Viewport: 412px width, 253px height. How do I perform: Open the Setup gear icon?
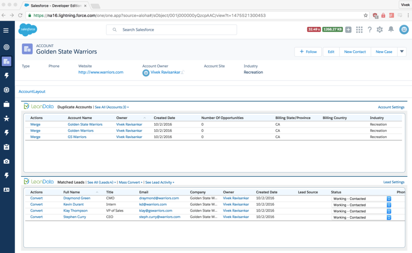click(380, 30)
